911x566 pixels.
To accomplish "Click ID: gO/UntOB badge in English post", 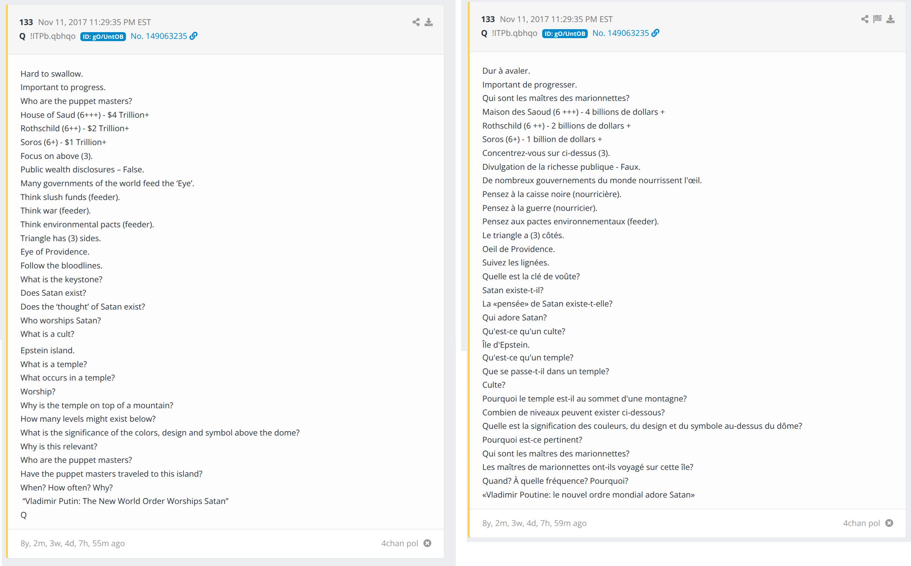I will pyautogui.click(x=103, y=36).
